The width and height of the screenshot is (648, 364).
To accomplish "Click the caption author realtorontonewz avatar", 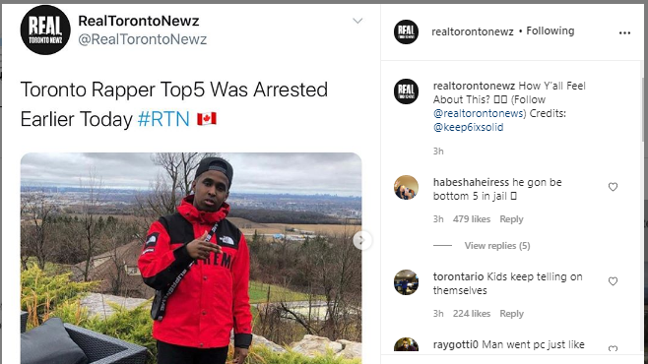I will coord(406,91).
